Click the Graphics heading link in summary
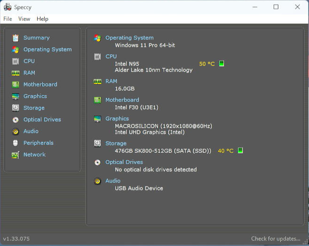This screenshot has height=246, width=309. pos(117,119)
